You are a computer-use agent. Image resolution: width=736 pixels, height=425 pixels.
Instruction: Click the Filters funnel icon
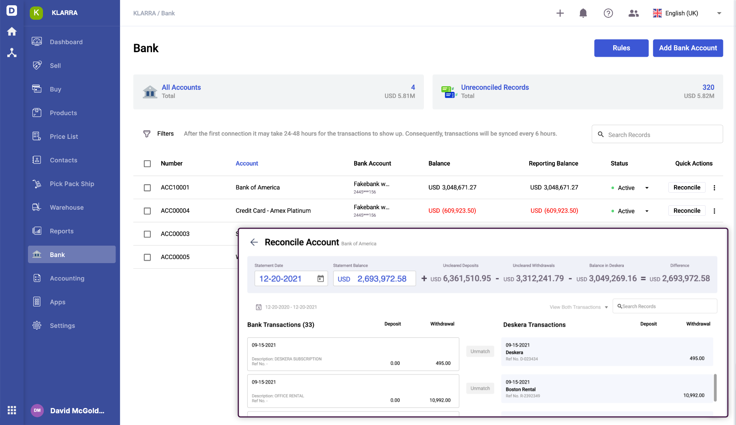point(147,134)
